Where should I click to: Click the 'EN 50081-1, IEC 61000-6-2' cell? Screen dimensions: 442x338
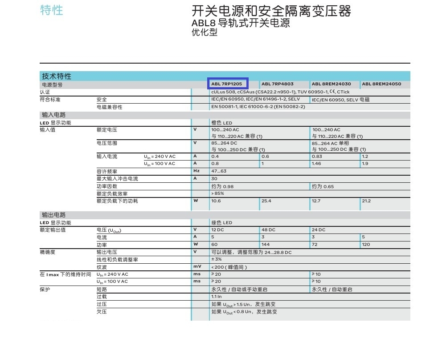click(258, 107)
